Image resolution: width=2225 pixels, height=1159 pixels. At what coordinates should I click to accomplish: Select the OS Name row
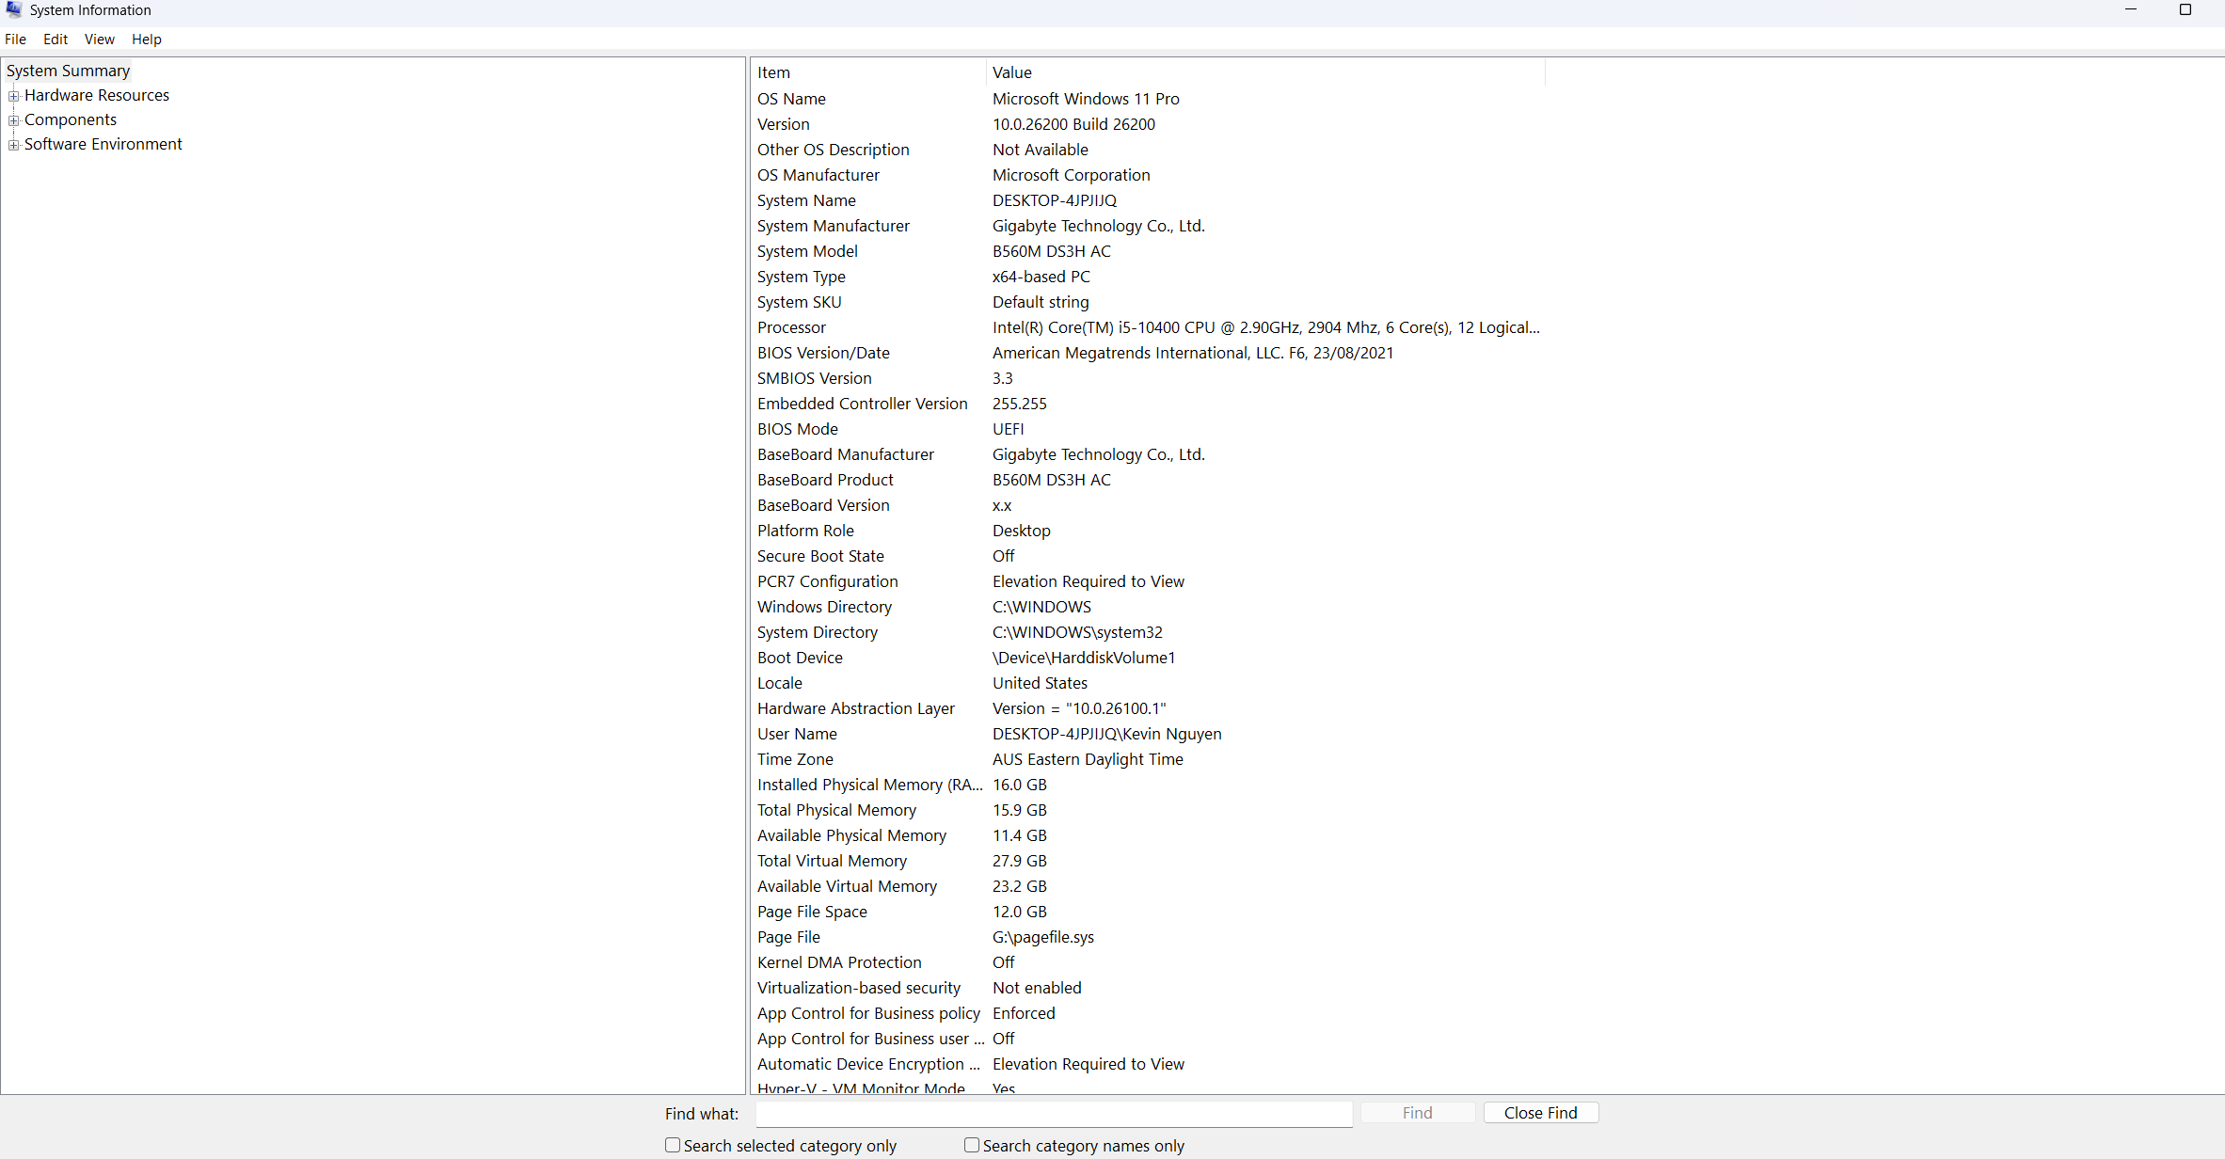coord(791,99)
